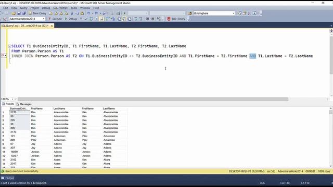This screenshot has height=187, width=333.
Task: Click the results pane vertical scrollbar
Action: pyautogui.click(x=331, y=137)
